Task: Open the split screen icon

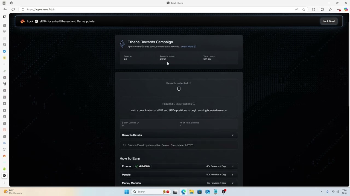Action: (322, 9)
